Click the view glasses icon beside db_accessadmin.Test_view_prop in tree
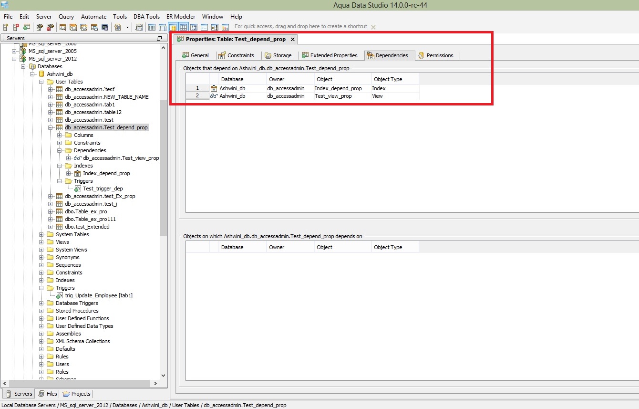639x409 pixels. coord(78,158)
